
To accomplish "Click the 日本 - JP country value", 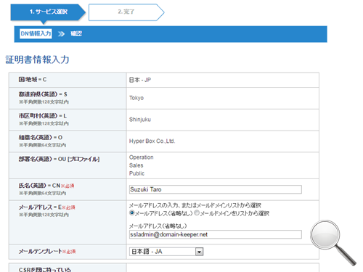I will (140, 80).
